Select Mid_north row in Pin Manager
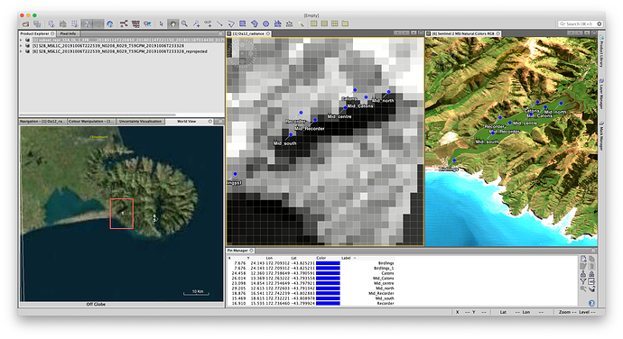This screenshot has height=339, width=623. tap(311, 289)
